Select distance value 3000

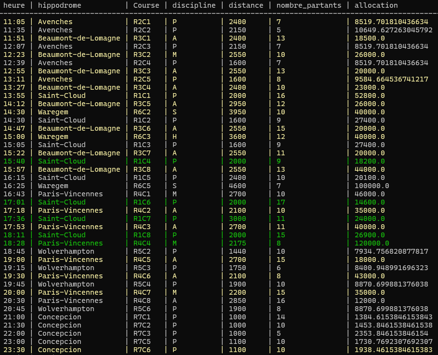(x=238, y=218)
